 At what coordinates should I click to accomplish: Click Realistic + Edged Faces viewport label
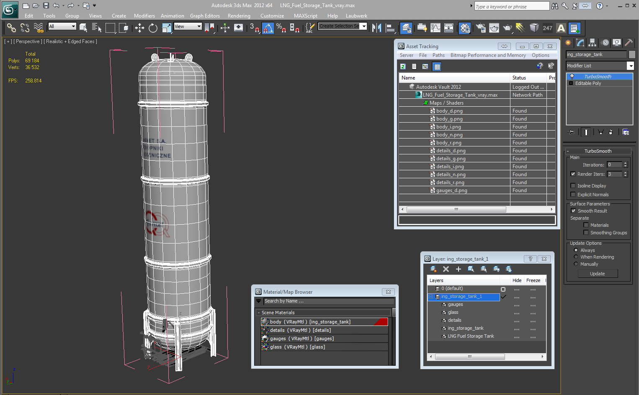point(70,41)
